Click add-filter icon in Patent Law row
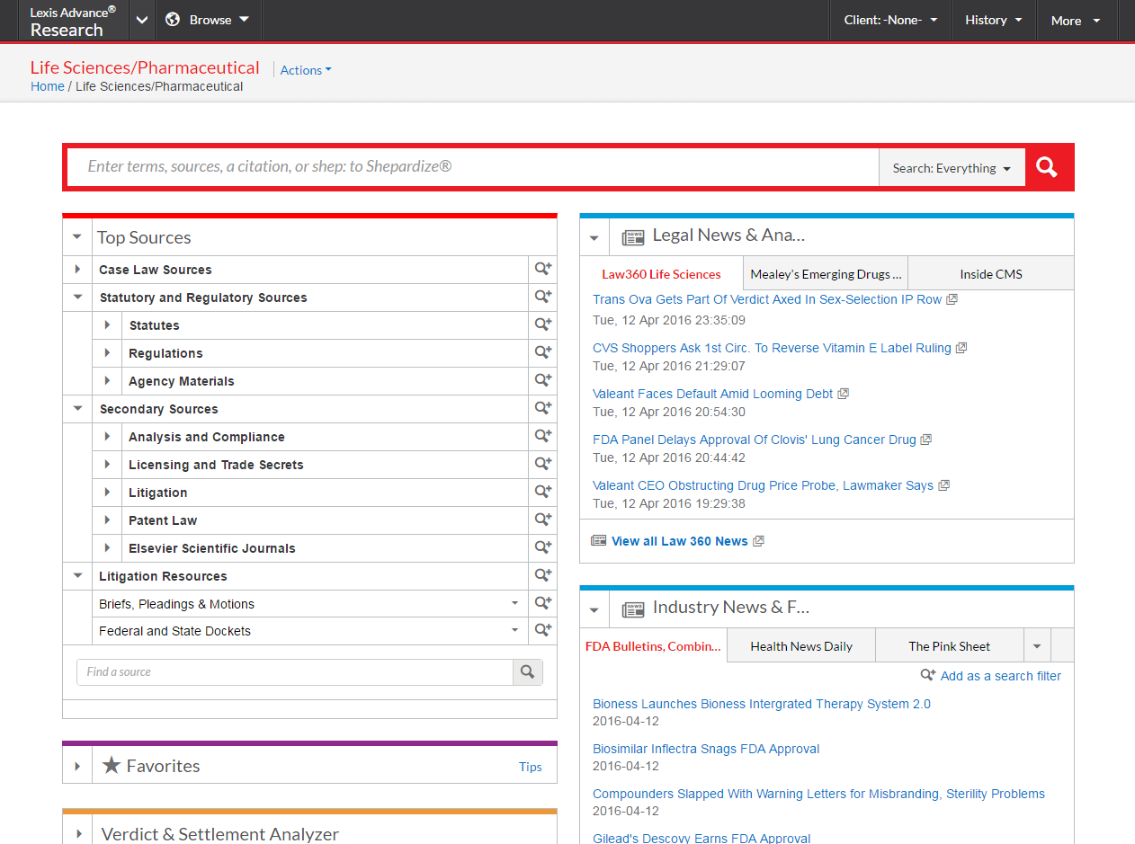 (542, 520)
